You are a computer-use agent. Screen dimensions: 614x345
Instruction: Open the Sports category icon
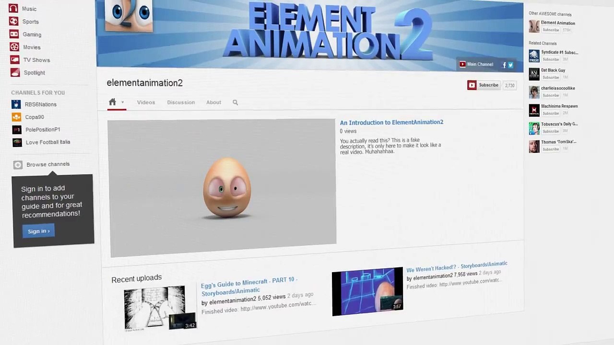(14, 21)
